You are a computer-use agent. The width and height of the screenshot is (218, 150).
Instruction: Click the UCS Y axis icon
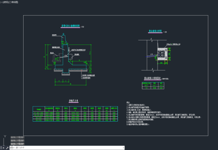[5, 136]
